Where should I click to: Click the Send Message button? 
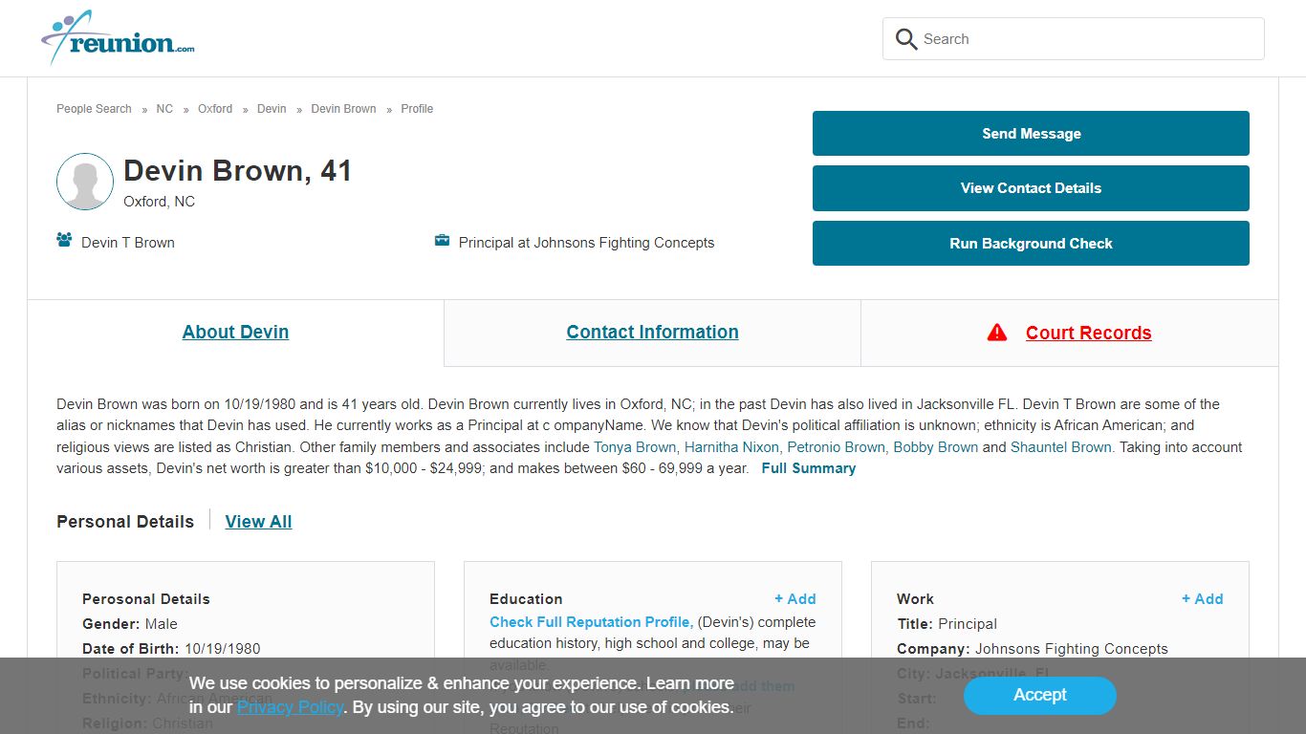1031,133
